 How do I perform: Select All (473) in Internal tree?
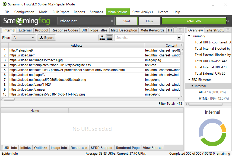tap(212, 92)
